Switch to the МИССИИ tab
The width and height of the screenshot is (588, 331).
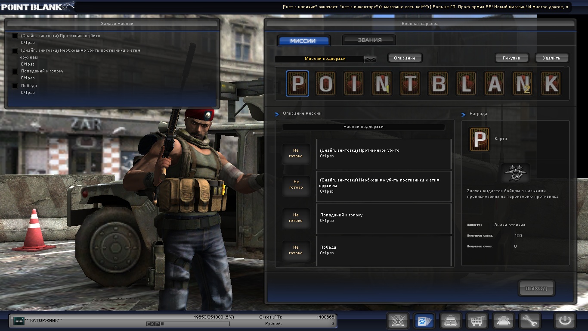coord(304,41)
